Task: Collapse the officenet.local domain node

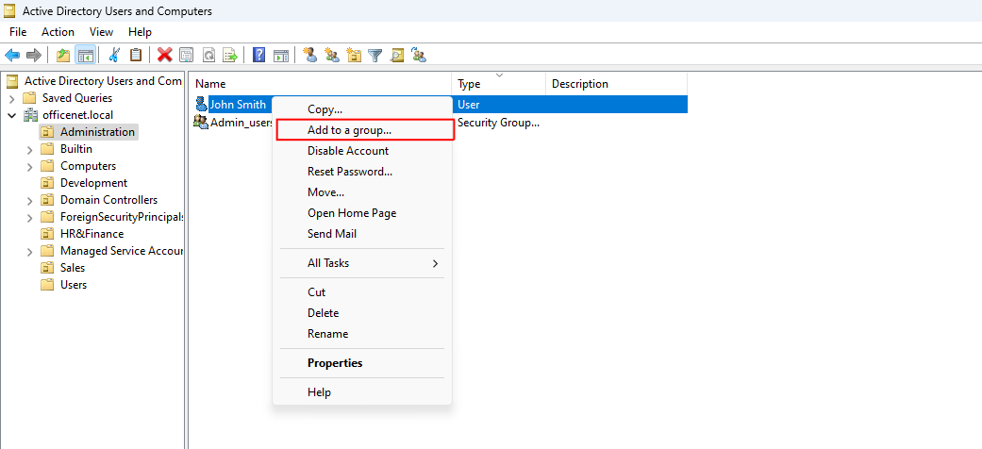Action: click(x=11, y=115)
